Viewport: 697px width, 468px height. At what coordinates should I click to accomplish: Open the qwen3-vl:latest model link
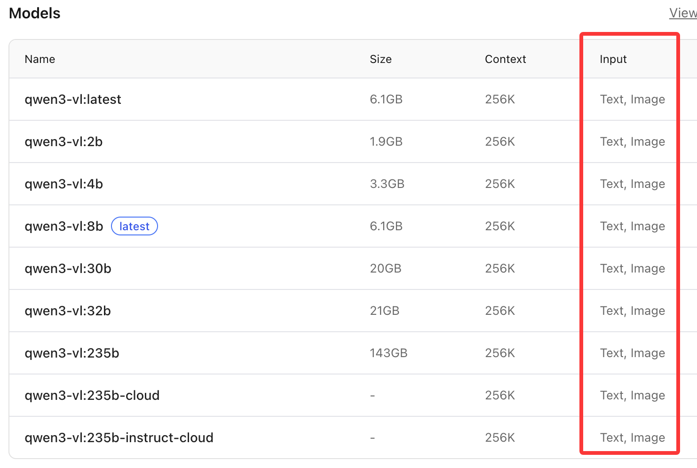click(73, 100)
